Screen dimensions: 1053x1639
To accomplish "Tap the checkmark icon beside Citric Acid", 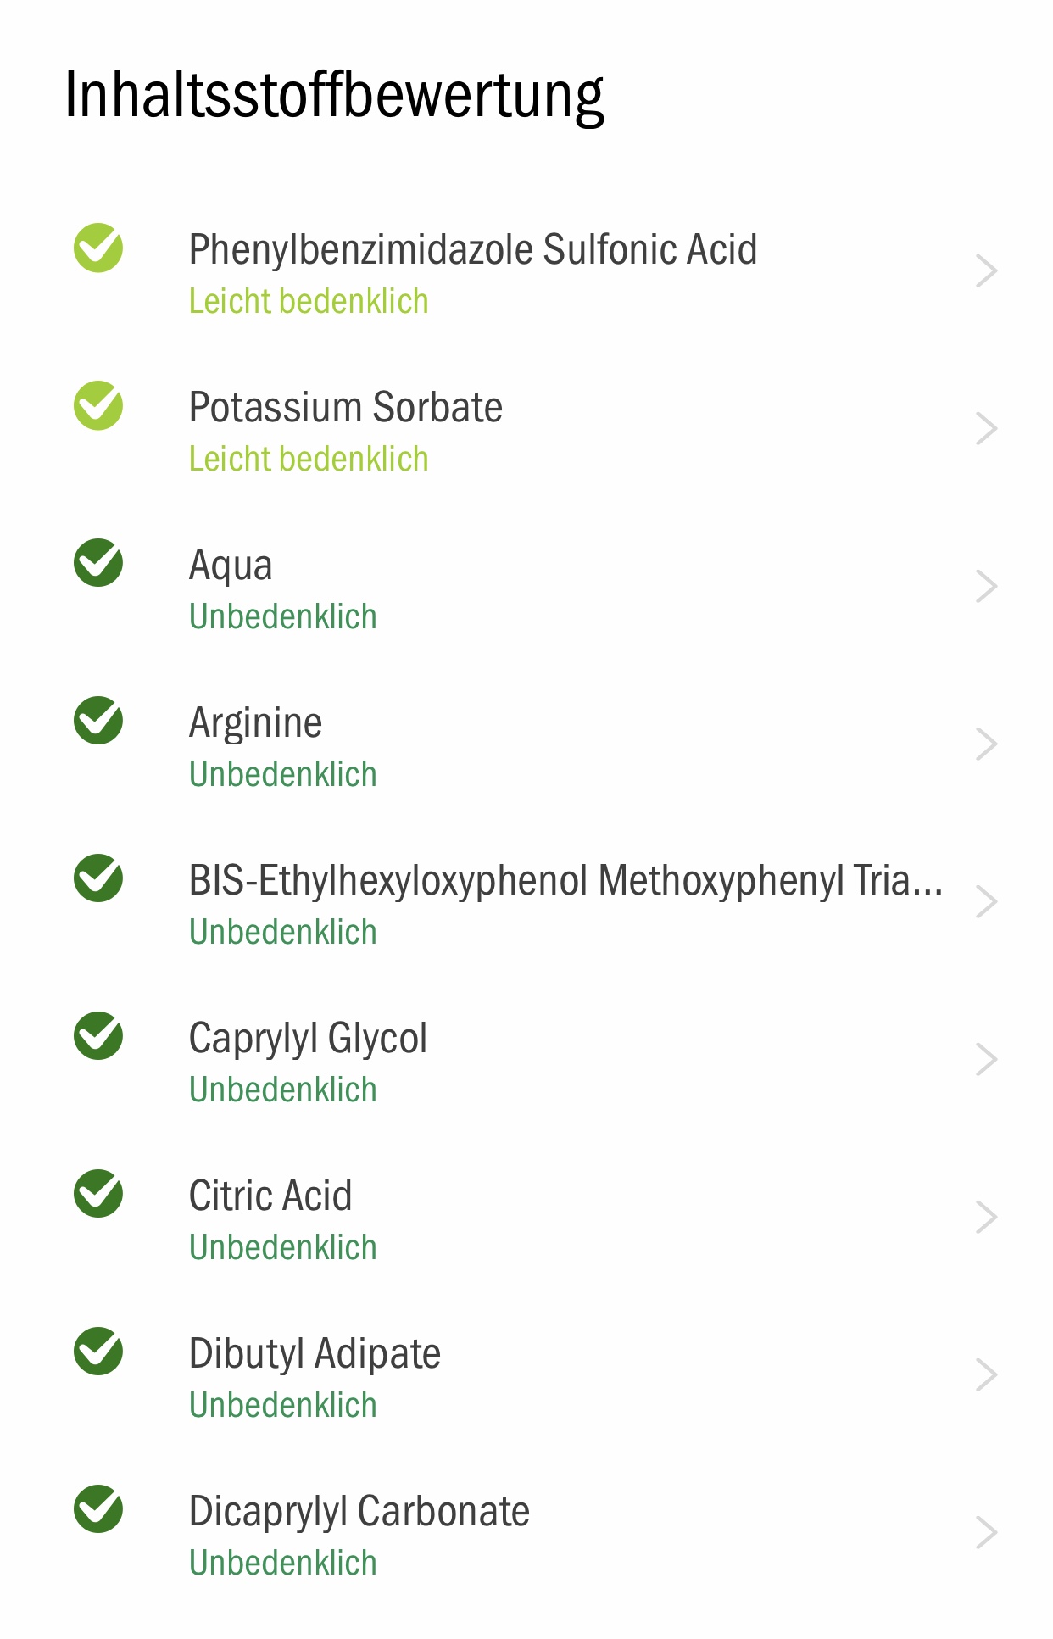I will (x=98, y=1194).
